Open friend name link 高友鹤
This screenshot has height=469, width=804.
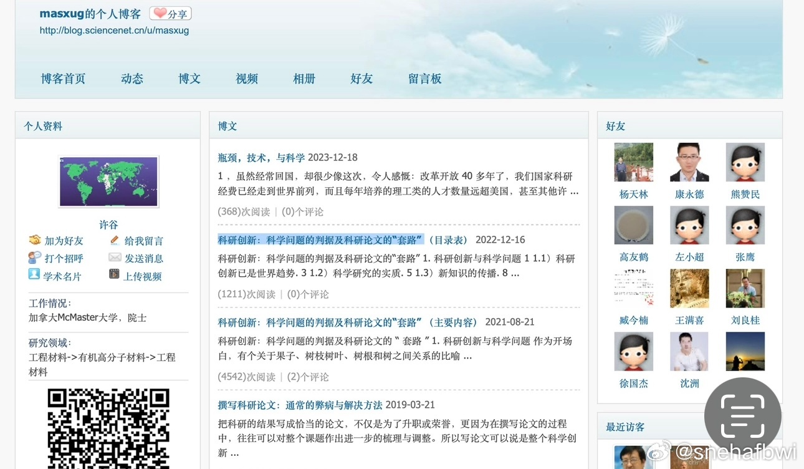(634, 257)
